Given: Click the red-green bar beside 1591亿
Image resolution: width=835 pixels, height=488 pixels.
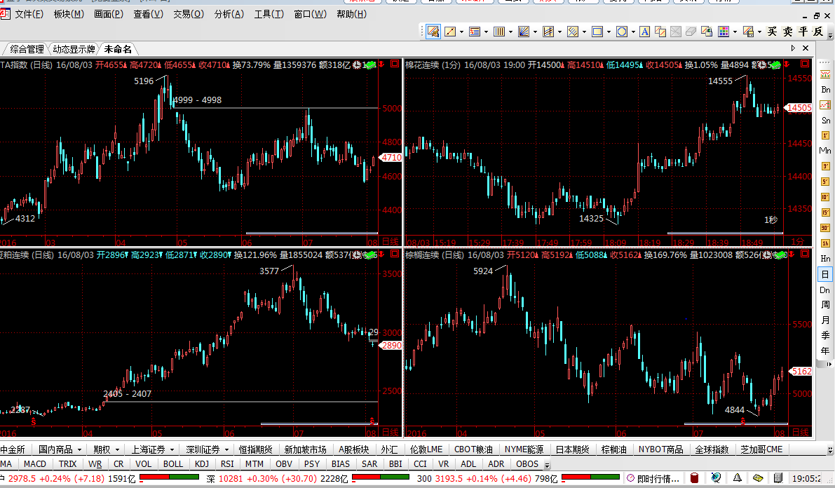Looking at the screenshot, I should coord(169,478).
